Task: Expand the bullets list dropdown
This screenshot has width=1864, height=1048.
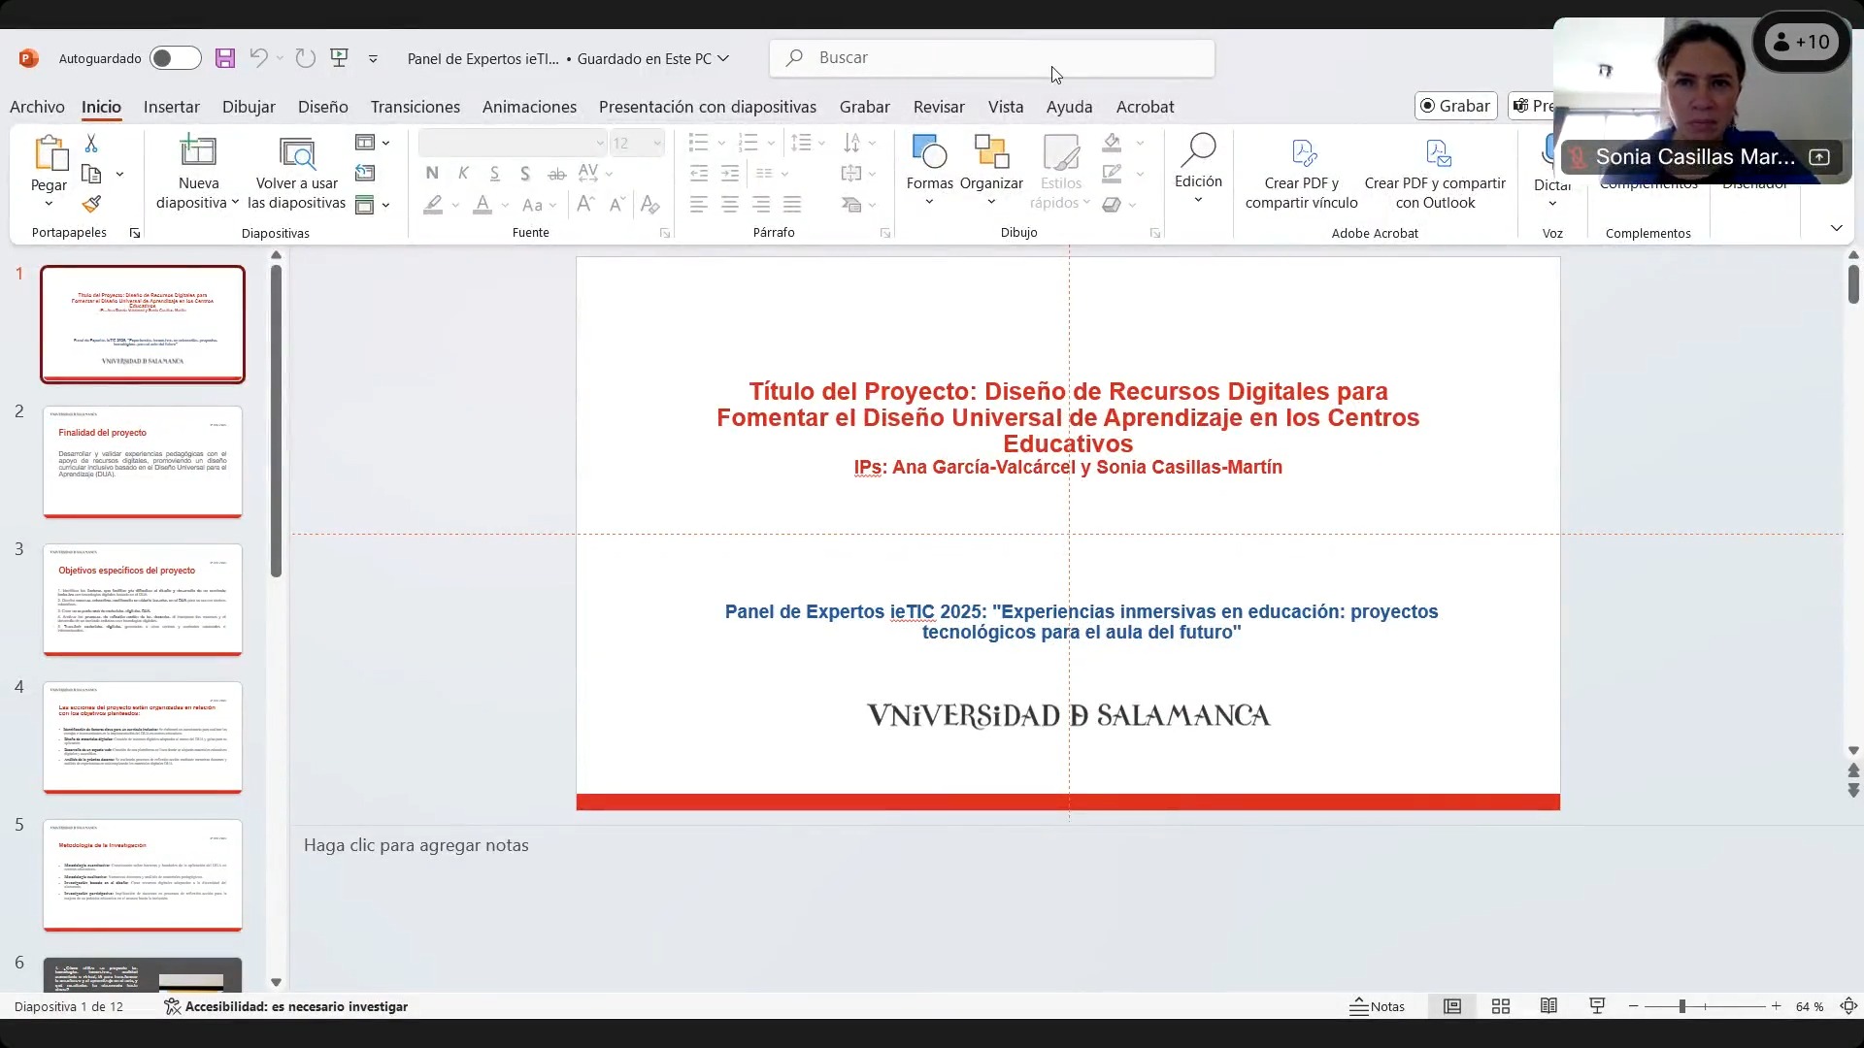Action: [x=721, y=144]
